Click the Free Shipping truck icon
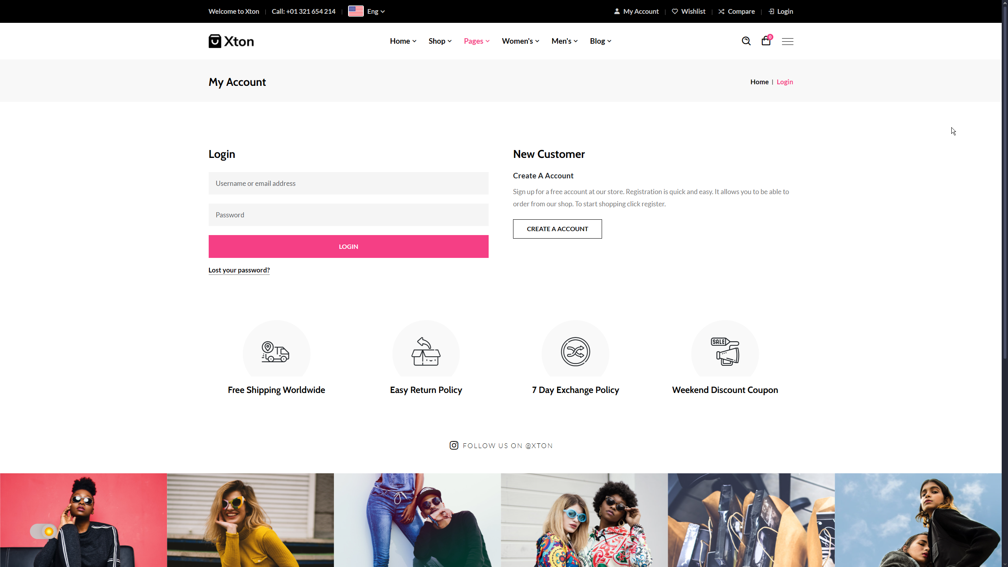The width and height of the screenshot is (1008, 567). coord(276,352)
